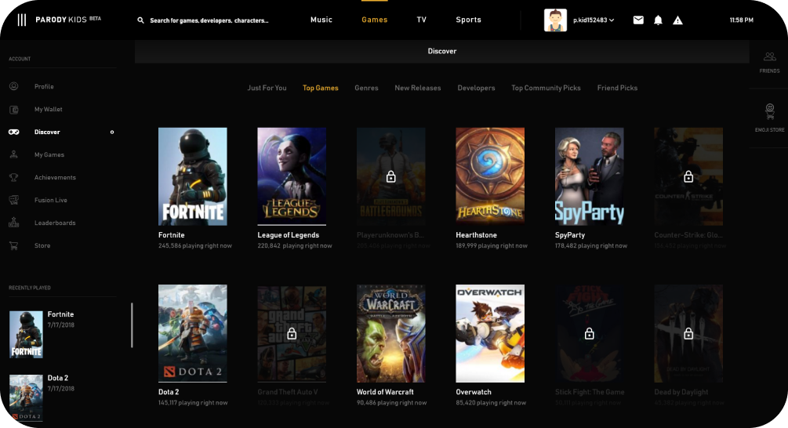Screen dimensions: 788x428
Task: Click in the game search field
Action: pos(209,20)
